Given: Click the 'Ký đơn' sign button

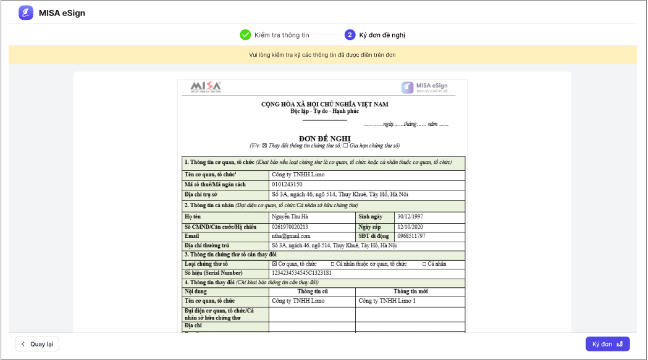Looking at the screenshot, I should point(607,344).
